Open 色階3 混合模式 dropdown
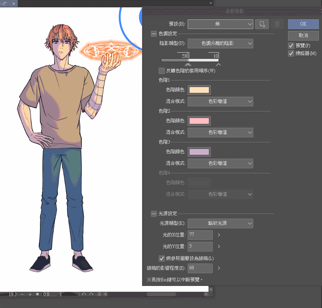 (x=220, y=163)
